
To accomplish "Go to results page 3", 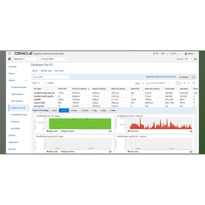I will click(x=184, y=83).
